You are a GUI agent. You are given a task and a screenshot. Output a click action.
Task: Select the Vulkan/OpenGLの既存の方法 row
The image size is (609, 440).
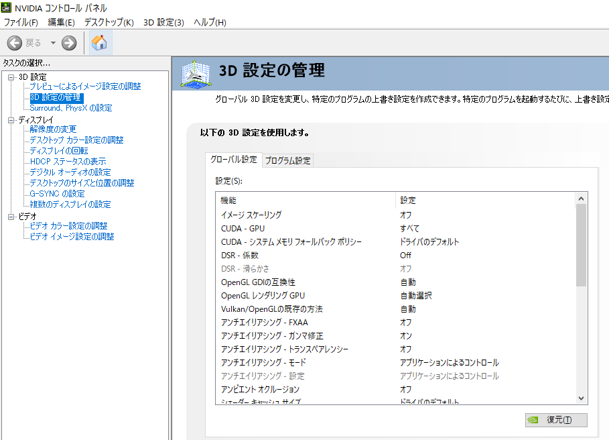click(395, 309)
